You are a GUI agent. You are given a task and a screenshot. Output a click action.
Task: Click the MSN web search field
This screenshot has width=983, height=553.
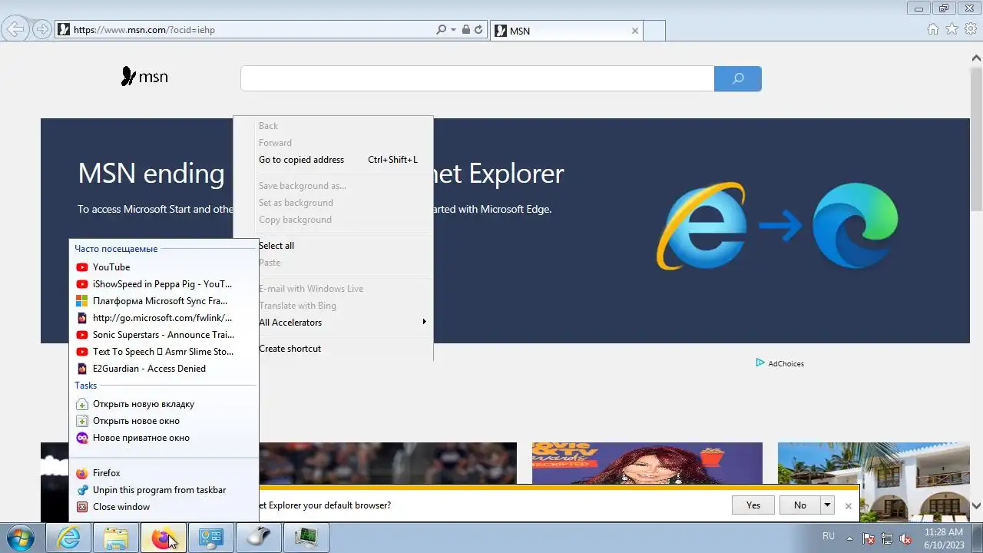478,78
